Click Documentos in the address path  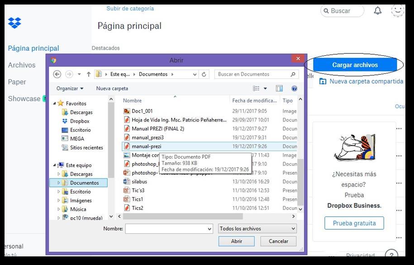tap(153, 74)
